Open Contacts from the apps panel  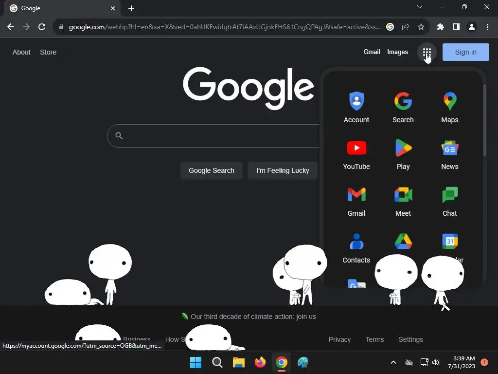[356, 248]
